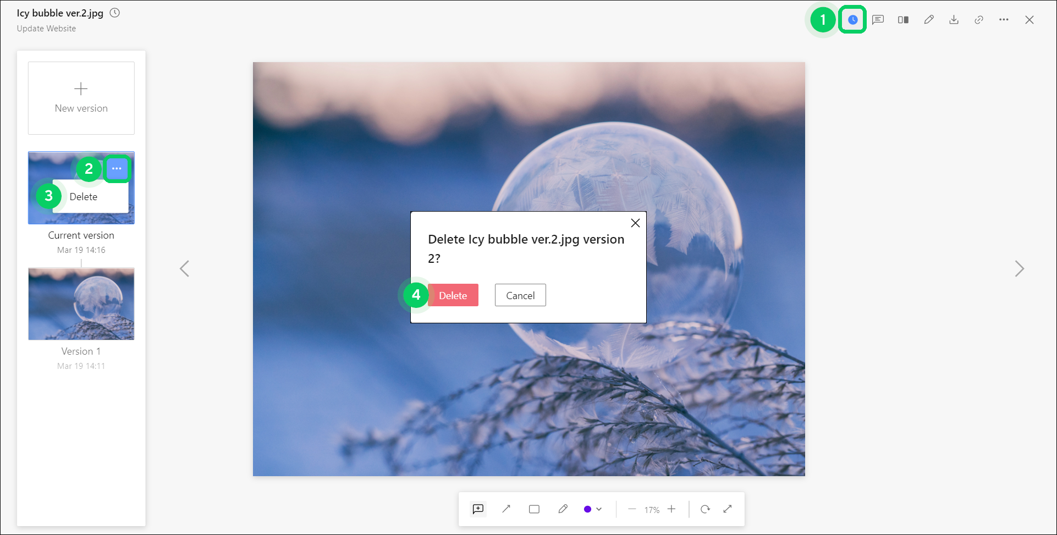
Task: Toggle the version history clock icon
Action: (x=852, y=20)
